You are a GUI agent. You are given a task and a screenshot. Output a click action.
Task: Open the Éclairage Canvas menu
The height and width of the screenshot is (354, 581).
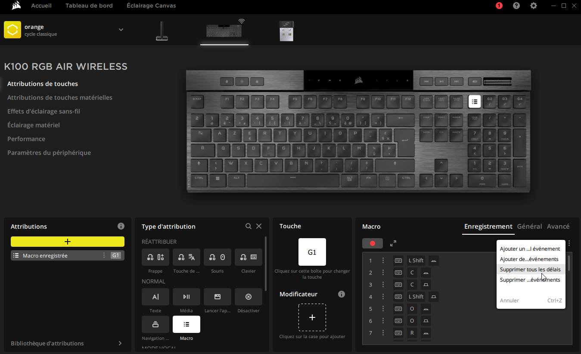click(x=151, y=6)
